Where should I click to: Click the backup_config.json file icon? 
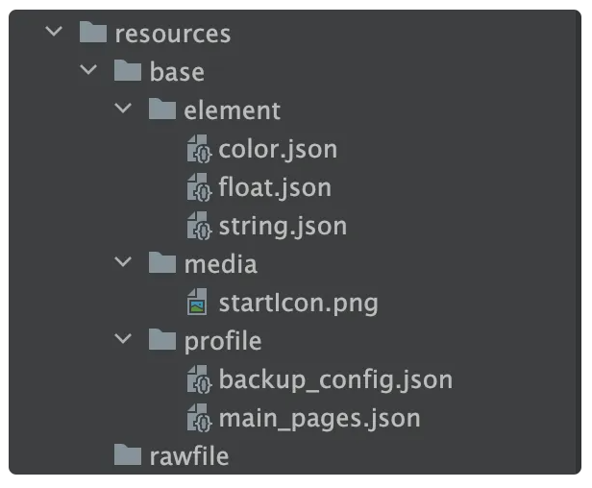tap(199, 379)
